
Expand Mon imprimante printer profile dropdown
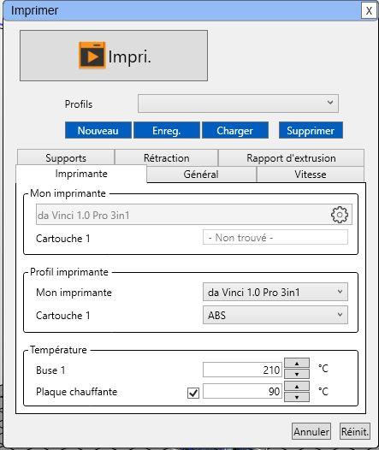(275, 292)
